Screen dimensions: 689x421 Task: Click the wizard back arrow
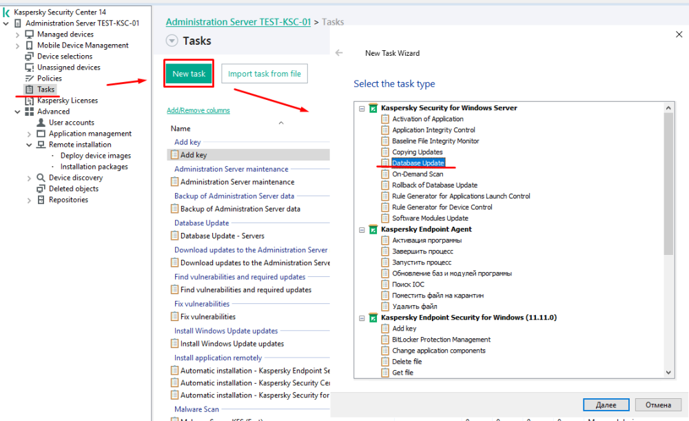point(339,53)
